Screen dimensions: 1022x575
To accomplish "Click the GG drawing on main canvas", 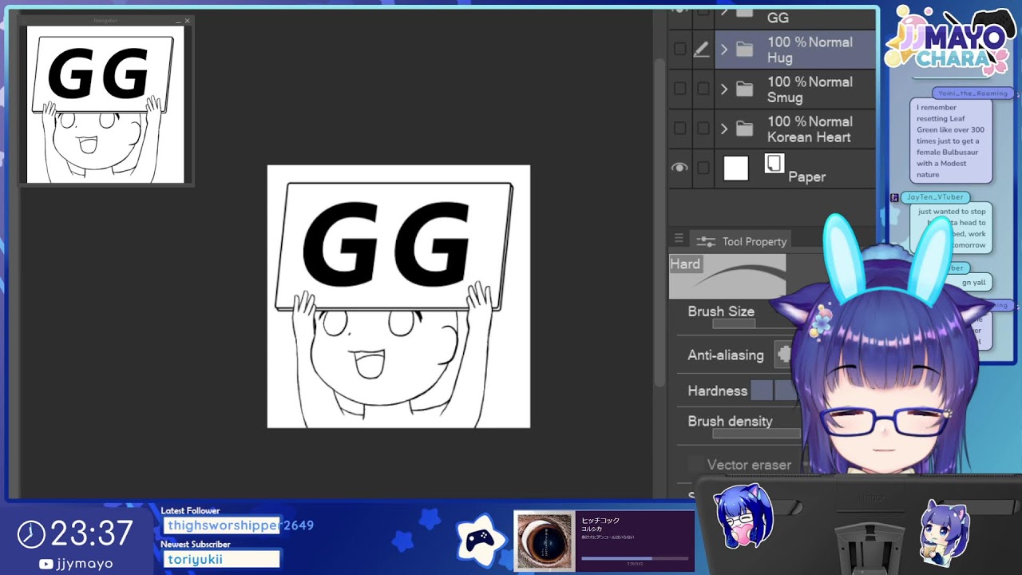I will (x=398, y=296).
